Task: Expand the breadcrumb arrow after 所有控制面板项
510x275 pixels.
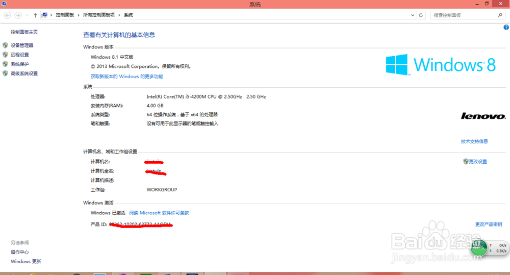Action: click(119, 15)
